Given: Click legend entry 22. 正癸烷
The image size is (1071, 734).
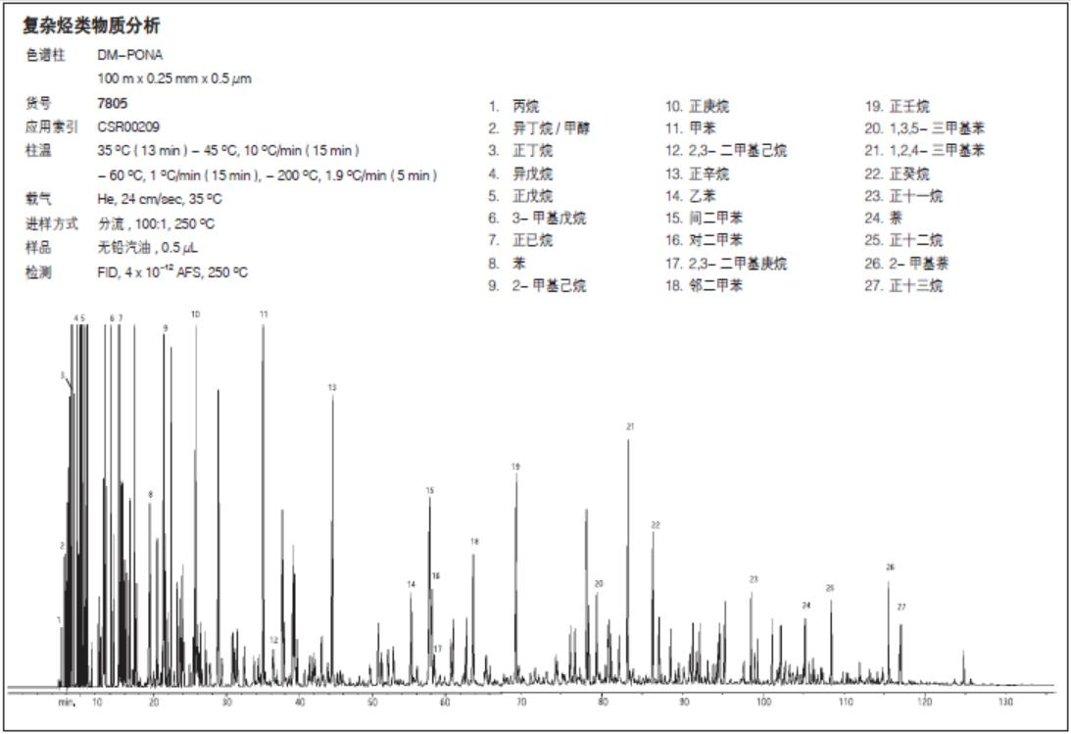Looking at the screenshot, I should (x=898, y=174).
